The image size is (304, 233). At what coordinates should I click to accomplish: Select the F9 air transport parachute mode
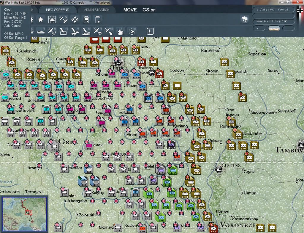97,31
